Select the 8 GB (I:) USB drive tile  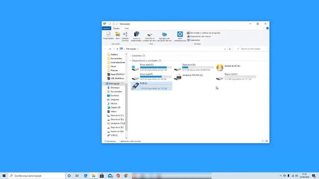point(152,86)
